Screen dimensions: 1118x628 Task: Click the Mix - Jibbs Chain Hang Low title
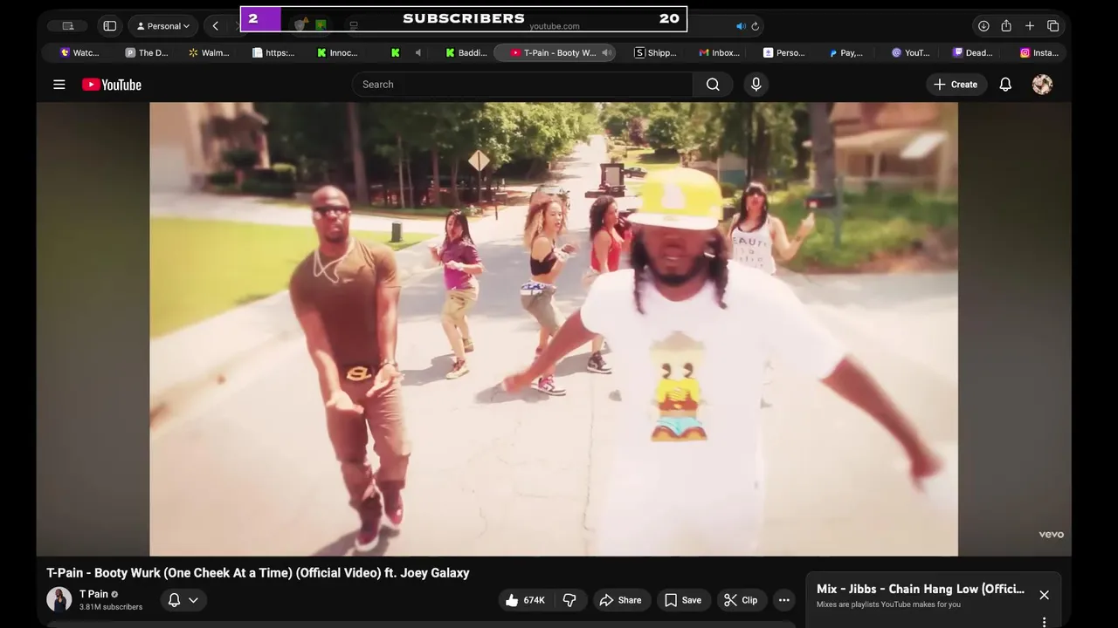(921, 589)
